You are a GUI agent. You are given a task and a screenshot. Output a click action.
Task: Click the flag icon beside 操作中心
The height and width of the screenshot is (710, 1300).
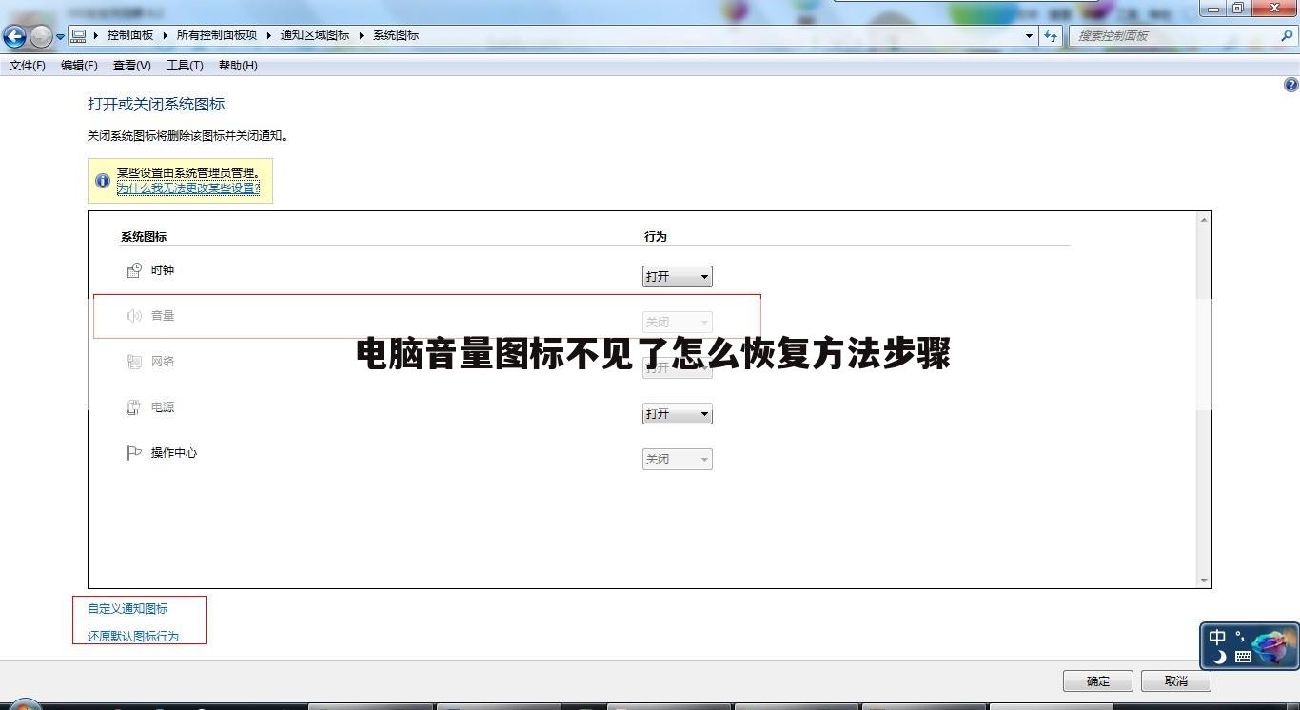click(x=133, y=452)
